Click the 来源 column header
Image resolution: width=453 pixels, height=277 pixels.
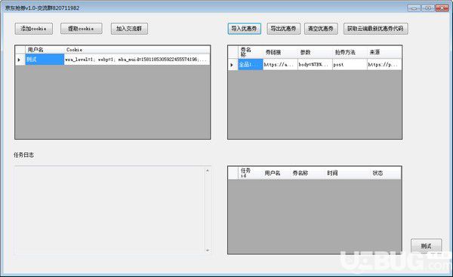(384, 52)
